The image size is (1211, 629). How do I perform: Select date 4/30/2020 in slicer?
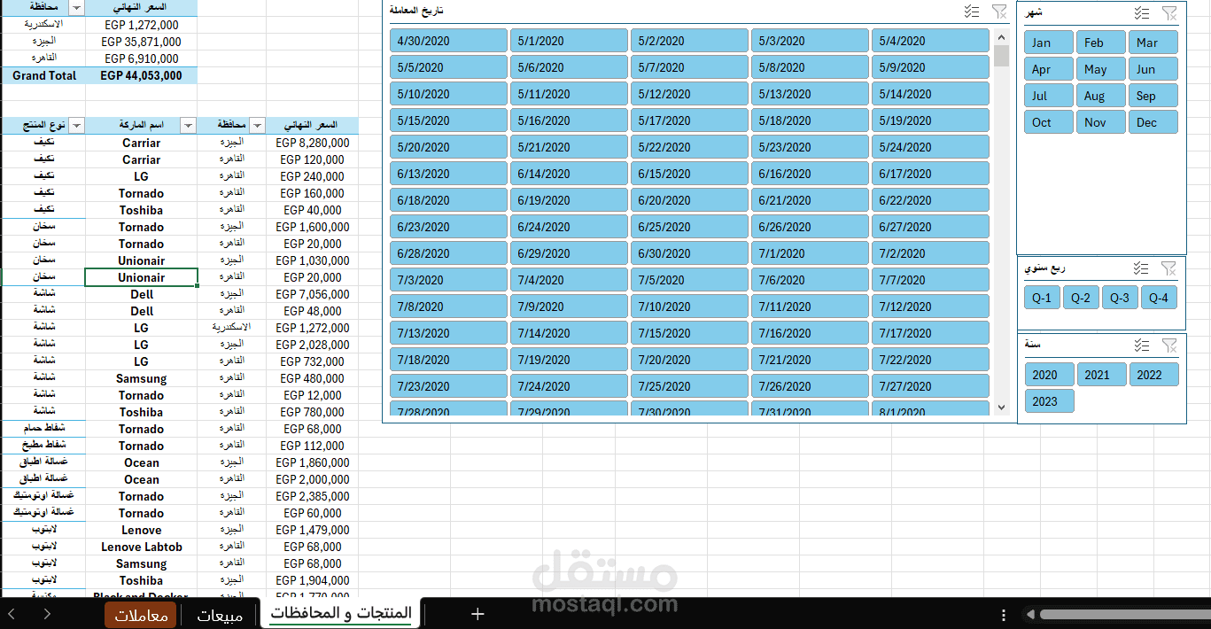(x=448, y=41)
